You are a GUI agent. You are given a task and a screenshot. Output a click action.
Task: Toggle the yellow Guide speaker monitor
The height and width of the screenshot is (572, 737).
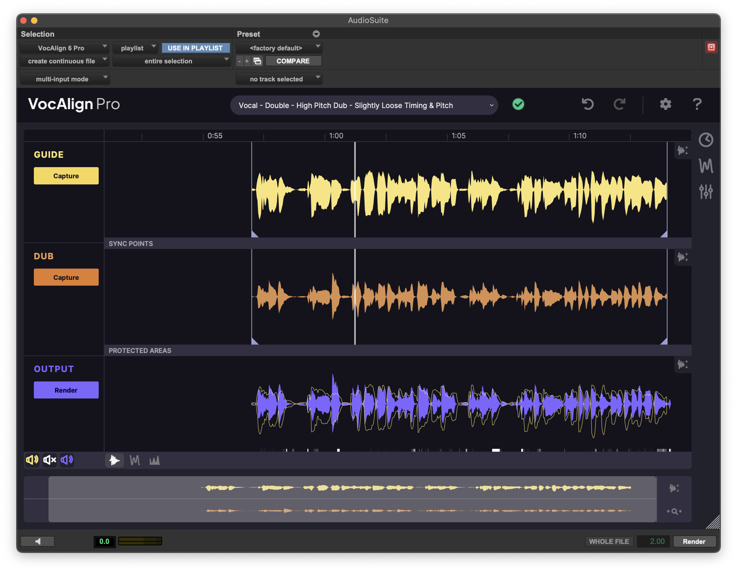click(32, 460)
